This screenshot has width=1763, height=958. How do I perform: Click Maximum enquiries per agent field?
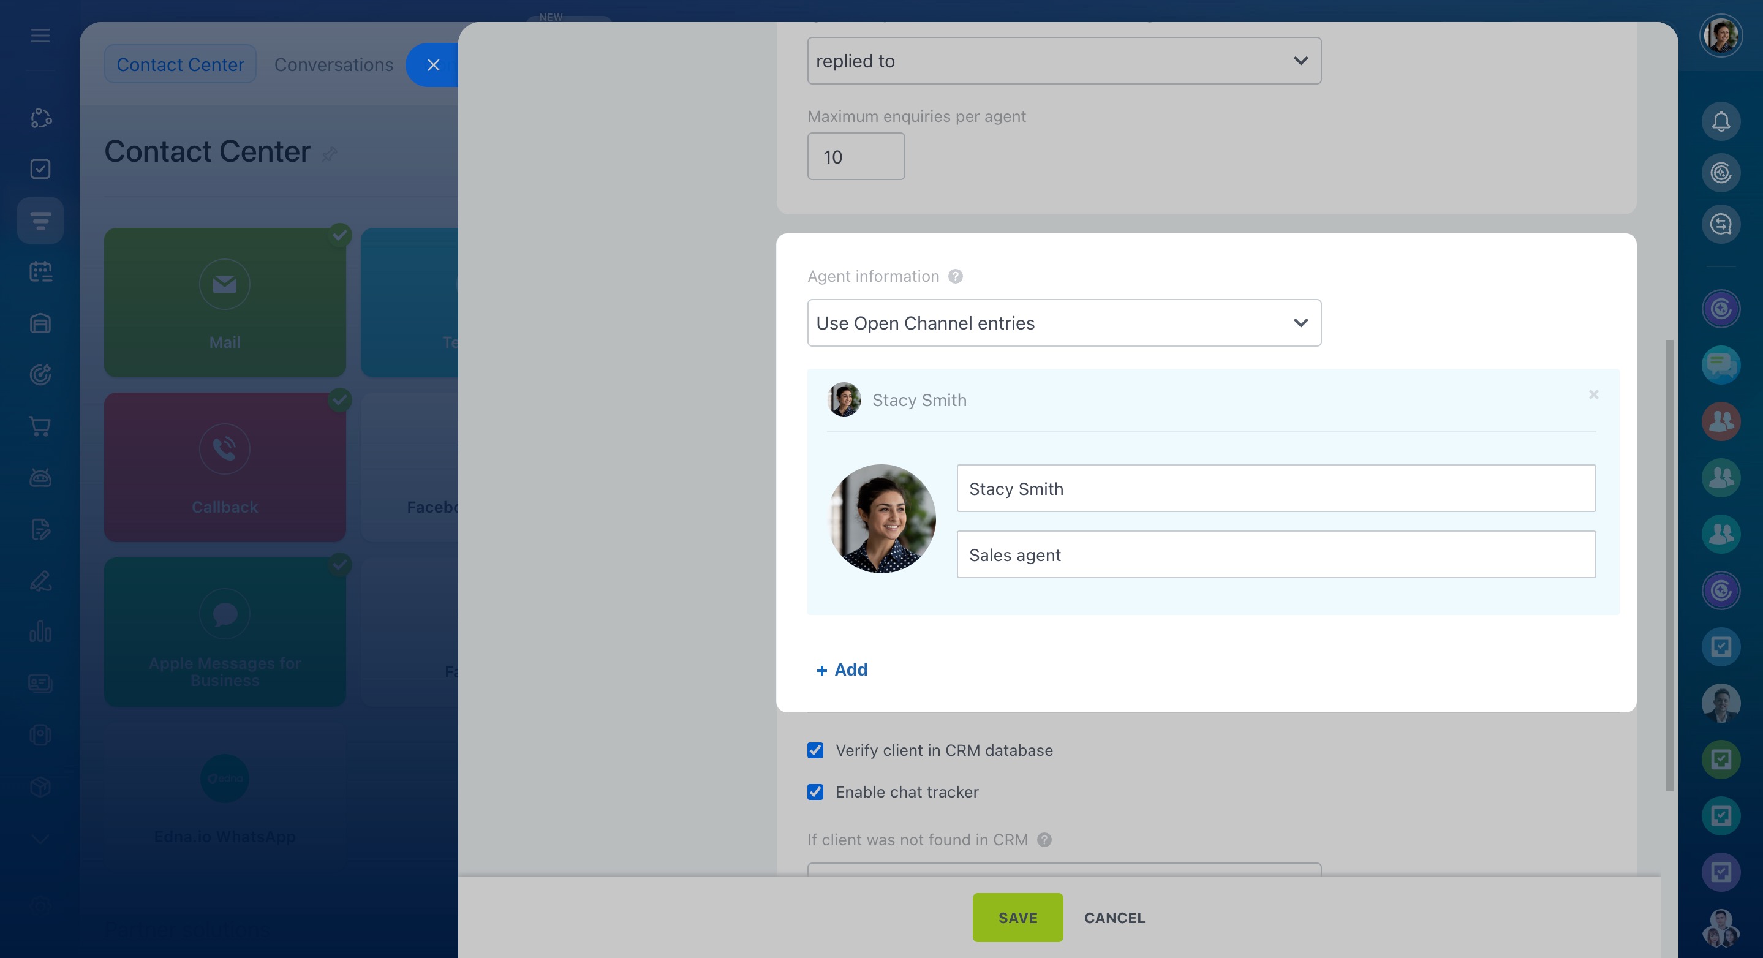coord(856,157)
